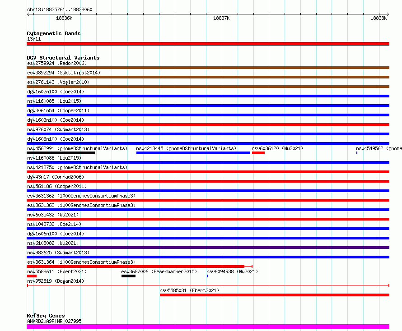
Task: Click nsv4218750 (gnomADStructuralVariants) label
Action: [x=77, y=167]
